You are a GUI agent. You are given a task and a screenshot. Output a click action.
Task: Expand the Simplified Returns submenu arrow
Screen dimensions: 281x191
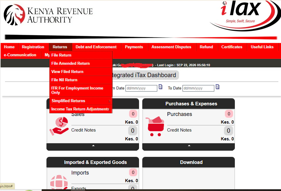110,101
